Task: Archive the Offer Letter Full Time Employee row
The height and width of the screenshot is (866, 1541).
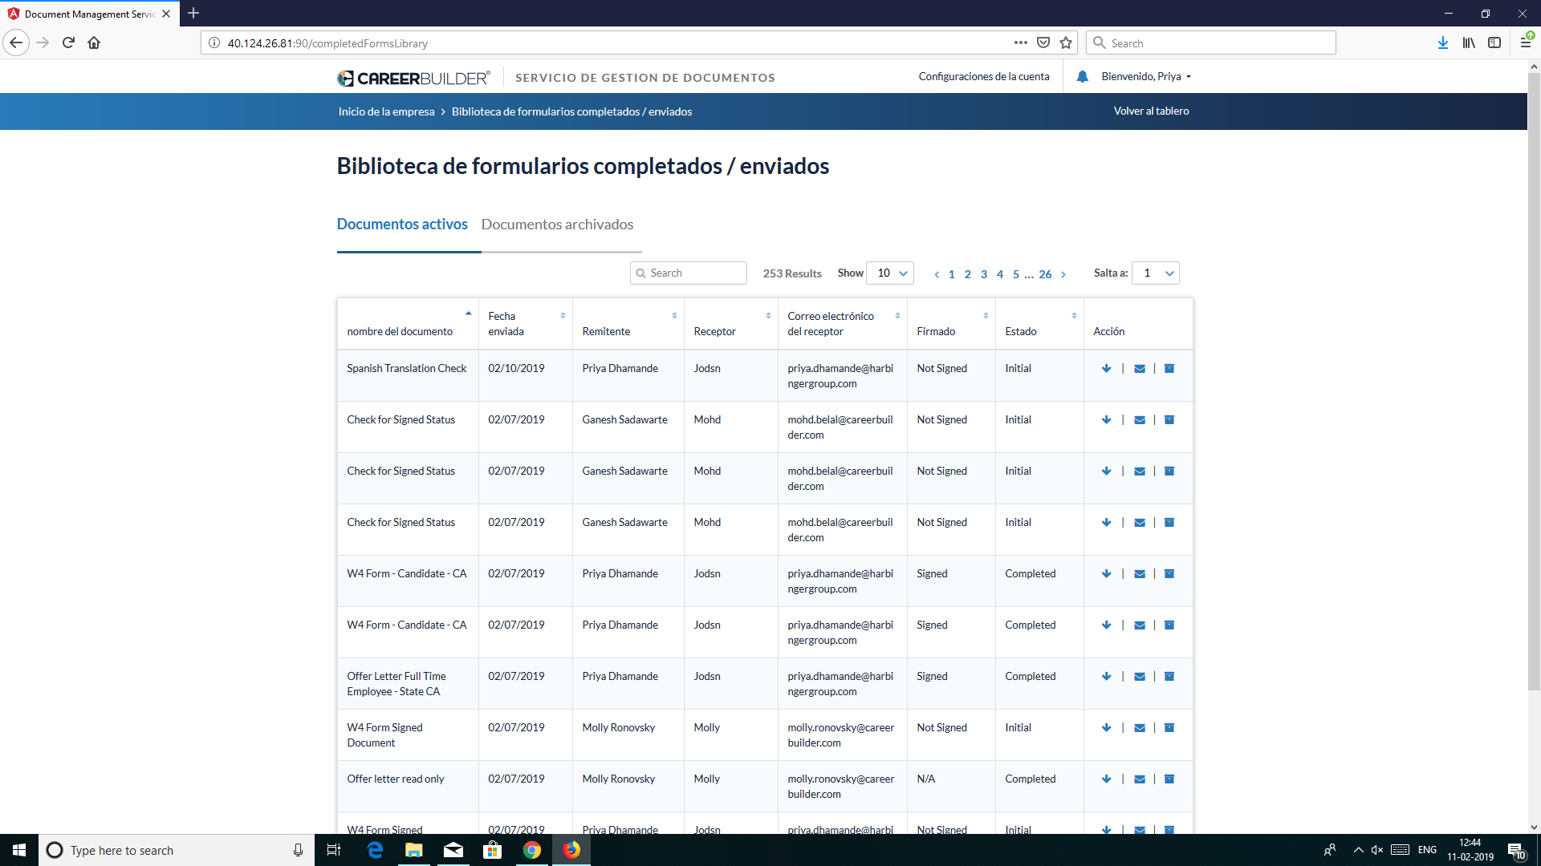Action: tap(1169, 677)
